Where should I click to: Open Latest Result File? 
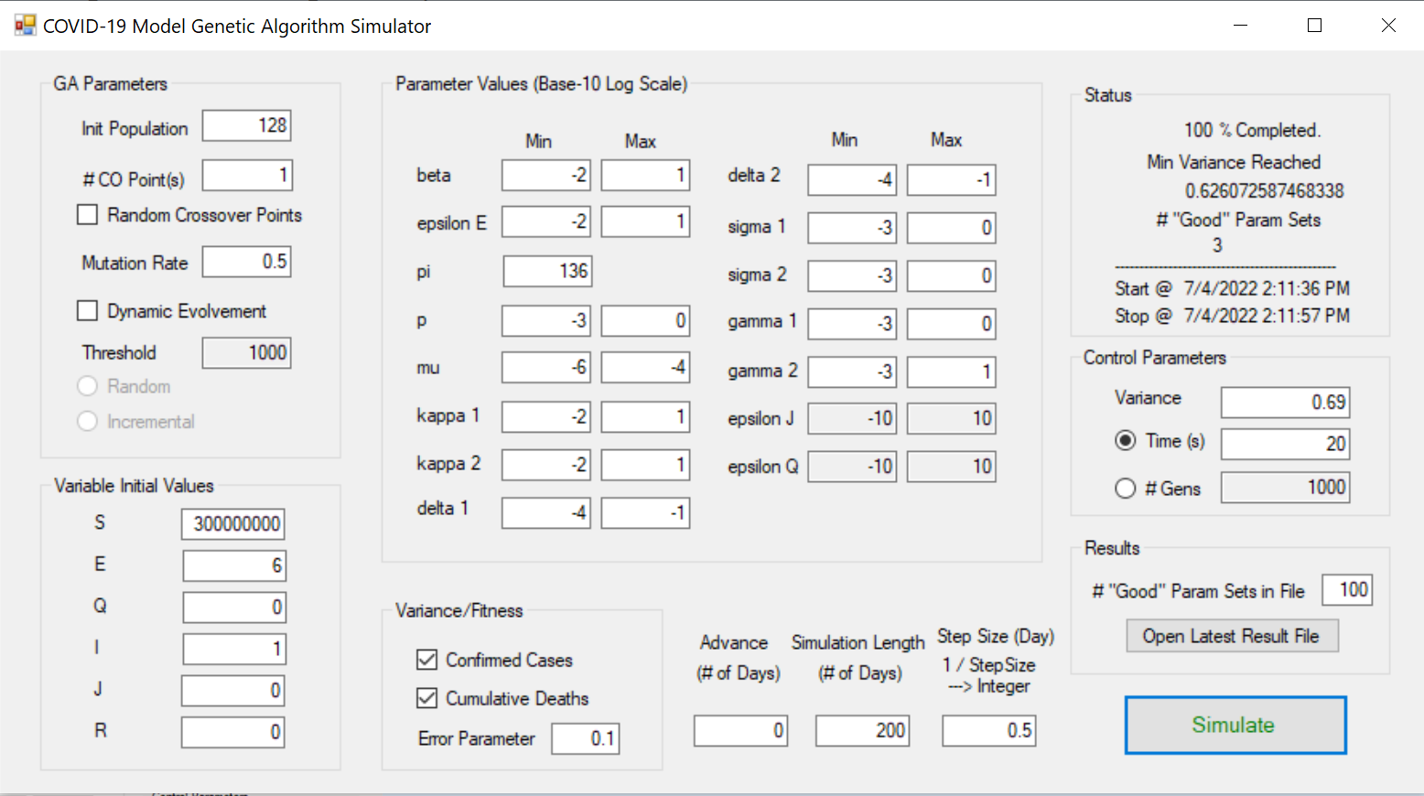[1231, 636]
